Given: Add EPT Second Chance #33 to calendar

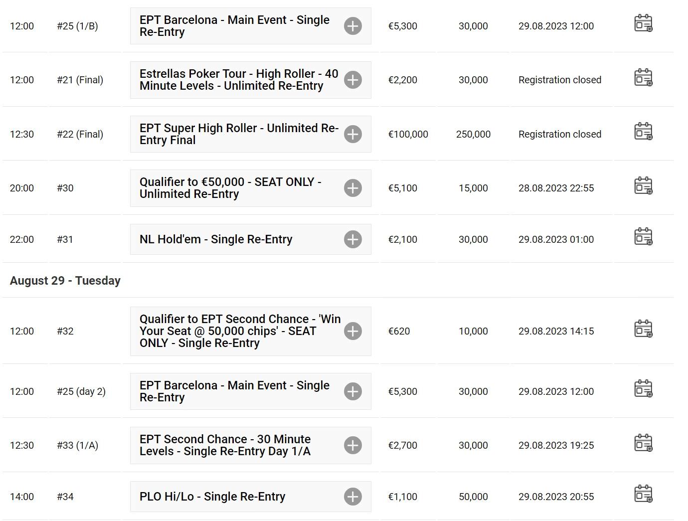Looking at the screenshot, I should [x=643, y=443].
